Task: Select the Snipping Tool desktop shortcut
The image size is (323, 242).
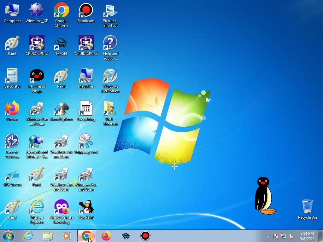Action: coord(86,144)
